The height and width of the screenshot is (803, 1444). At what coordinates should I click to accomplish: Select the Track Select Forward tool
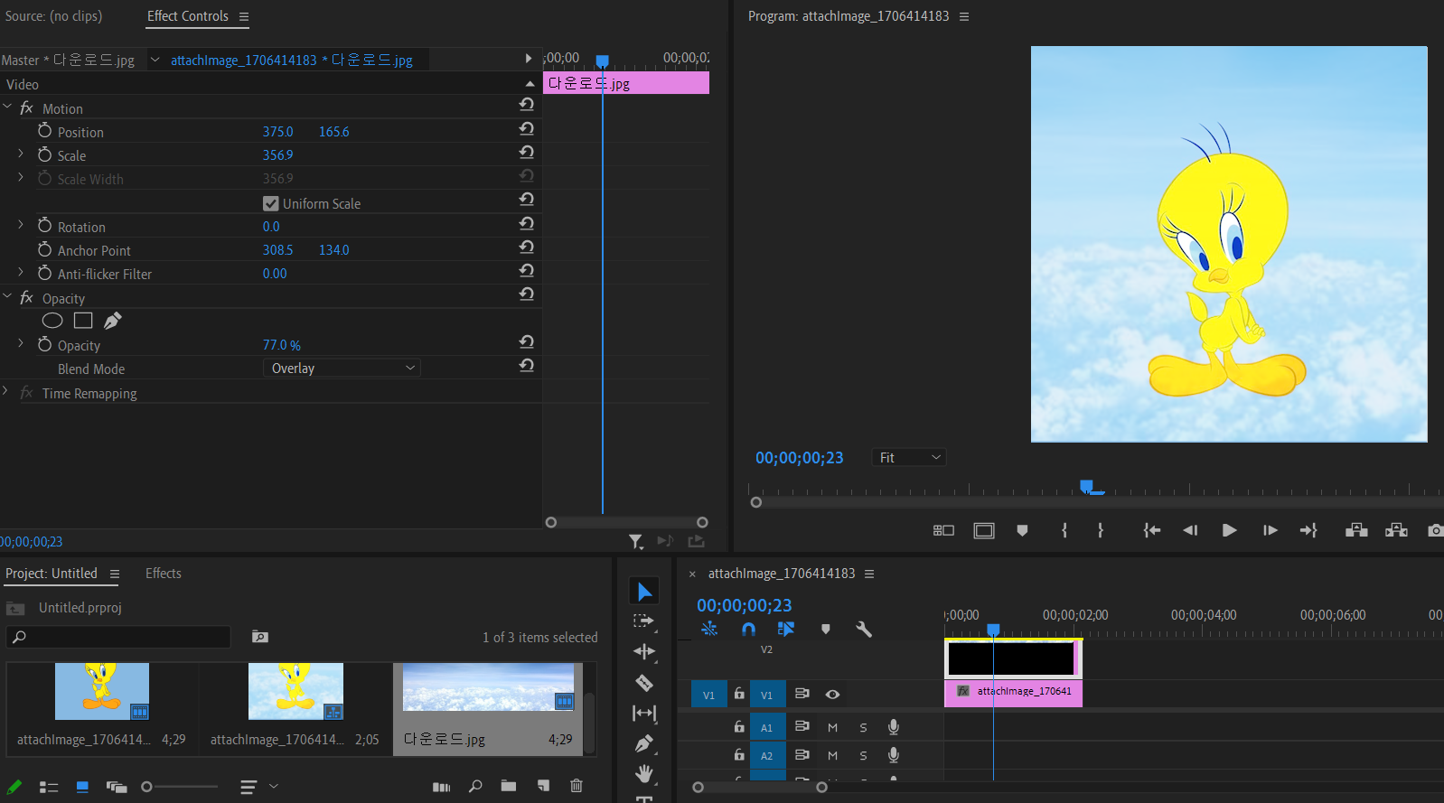point(643,621)
